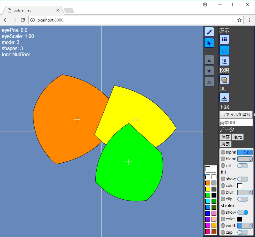Toggle the cap switch
Image resolution: width=255 pixels, height=237 pixels.
[x=243, y=232]
